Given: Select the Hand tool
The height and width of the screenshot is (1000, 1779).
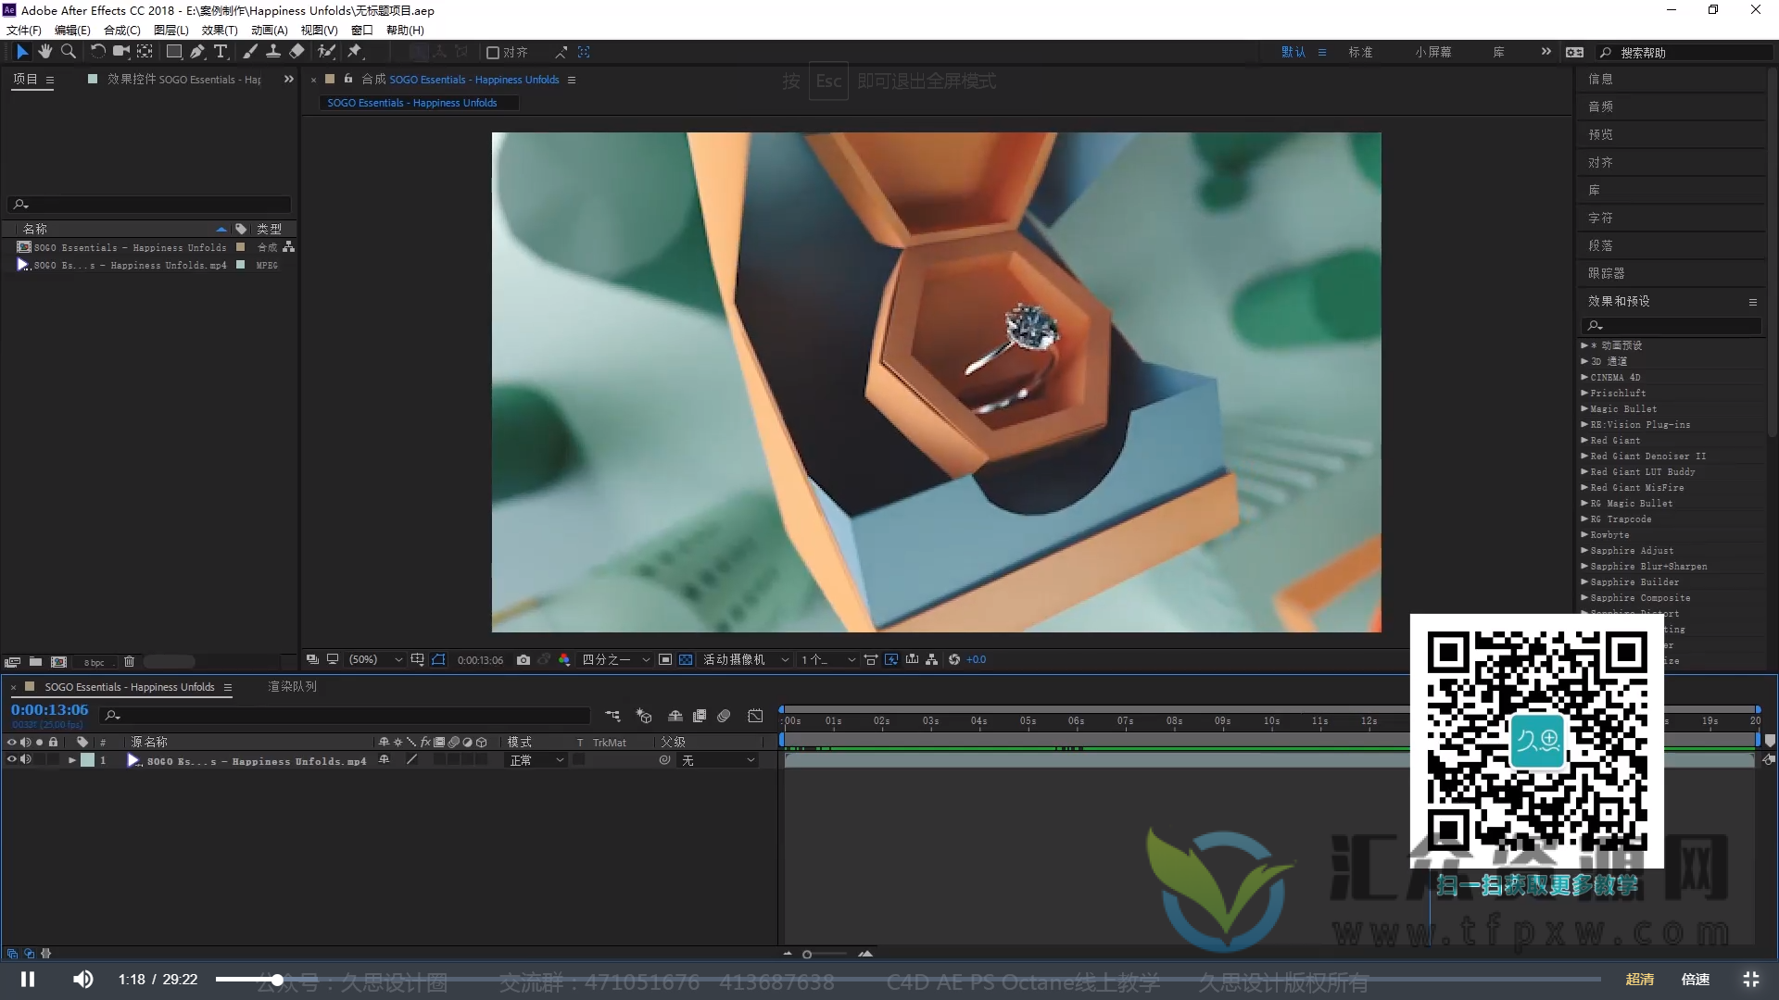Looking at the screenshot, I should coord(44,52).
